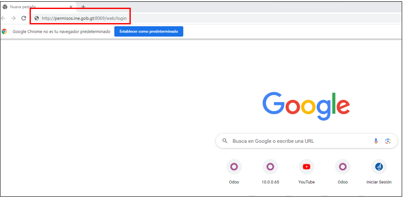
Task: Click the permisos.ine.gob.gt URL in address bar
Action: pos(84,18)
